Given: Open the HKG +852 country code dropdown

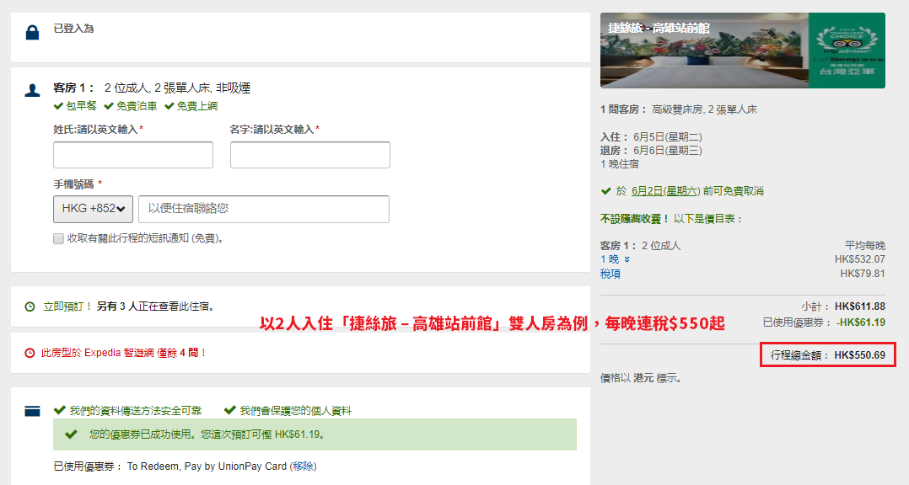Looking at the screenshot, I should (x=94, y=209).
